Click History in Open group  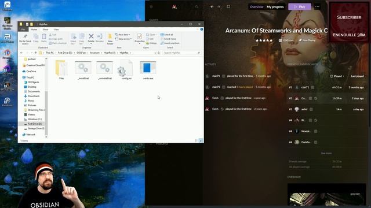151,43
